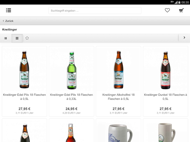Open the hamburger navigation menu
Image resolution: width=190 pixels, height=142 pixels.
pos(9,10)
